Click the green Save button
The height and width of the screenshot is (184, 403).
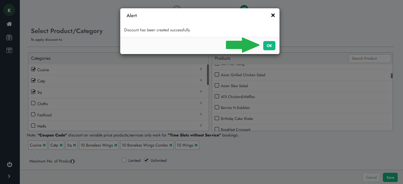click(x=390, y=178)
